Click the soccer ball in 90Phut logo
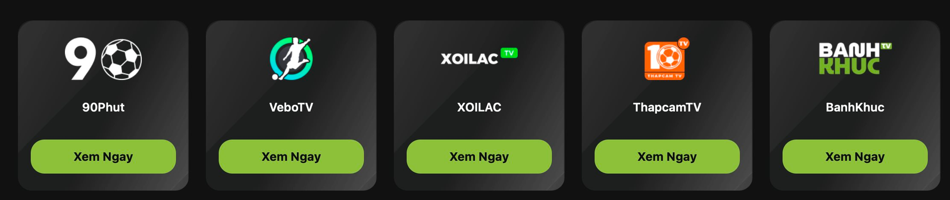The image size is (950, 200). tap(122, 59)
